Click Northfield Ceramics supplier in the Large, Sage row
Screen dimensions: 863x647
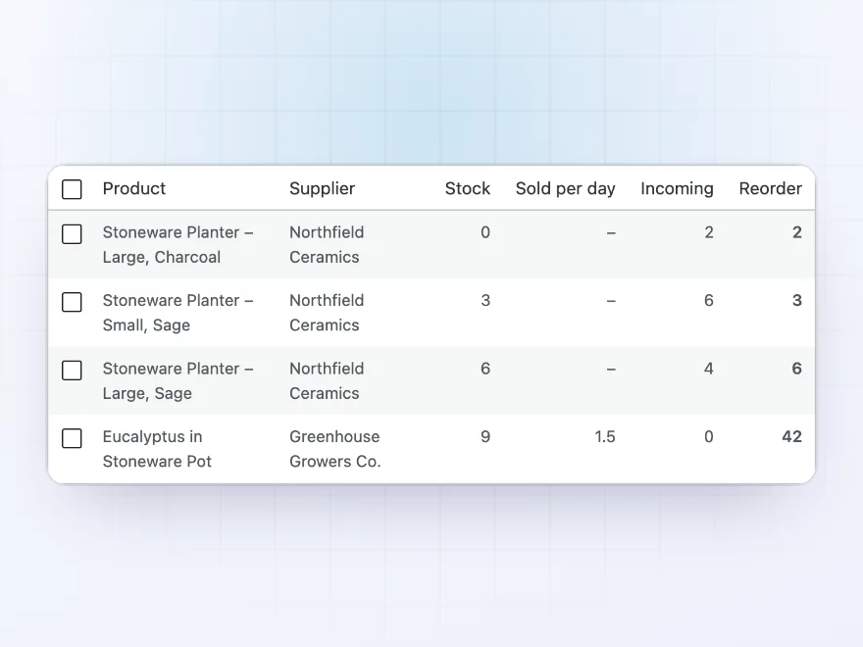327,380
